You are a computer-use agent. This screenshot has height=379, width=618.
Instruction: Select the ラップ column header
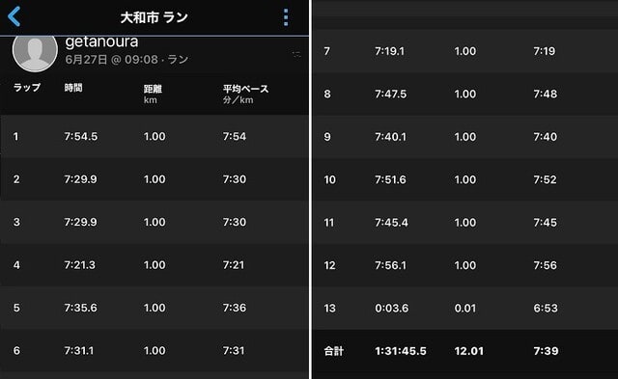coord(27,88)
